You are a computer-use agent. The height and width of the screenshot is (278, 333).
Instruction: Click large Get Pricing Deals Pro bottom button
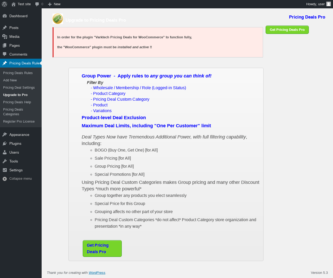tap(102, 249)
